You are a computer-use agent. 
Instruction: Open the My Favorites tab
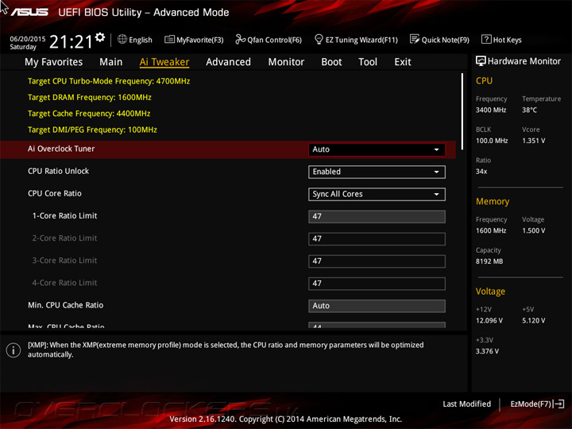(54, 62)
